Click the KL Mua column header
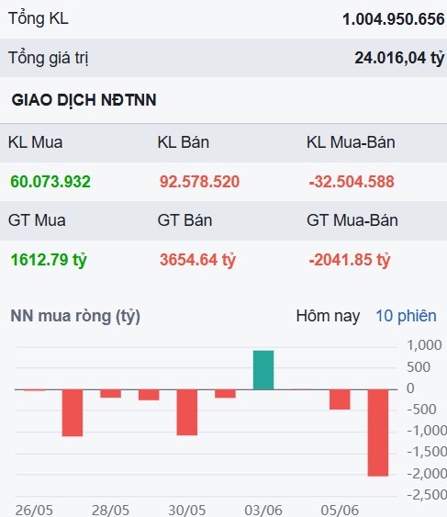The height and width of the screenshot is (517, 447). [x=35, y=142]
